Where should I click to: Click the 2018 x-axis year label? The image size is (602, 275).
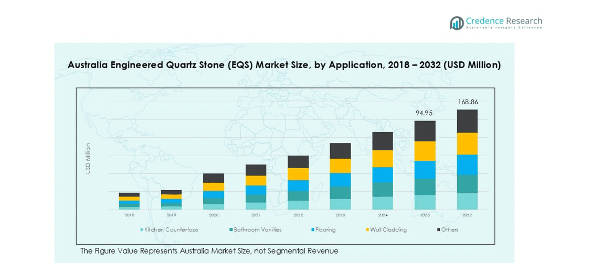[x=129, y=215]
